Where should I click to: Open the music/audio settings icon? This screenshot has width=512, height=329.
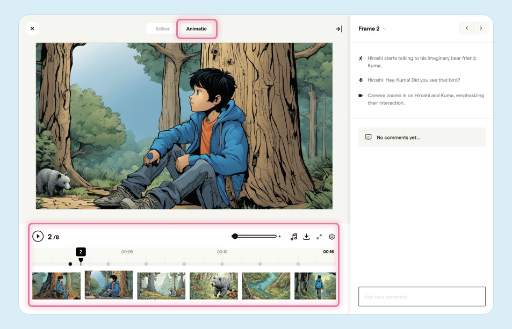(293, 237)
